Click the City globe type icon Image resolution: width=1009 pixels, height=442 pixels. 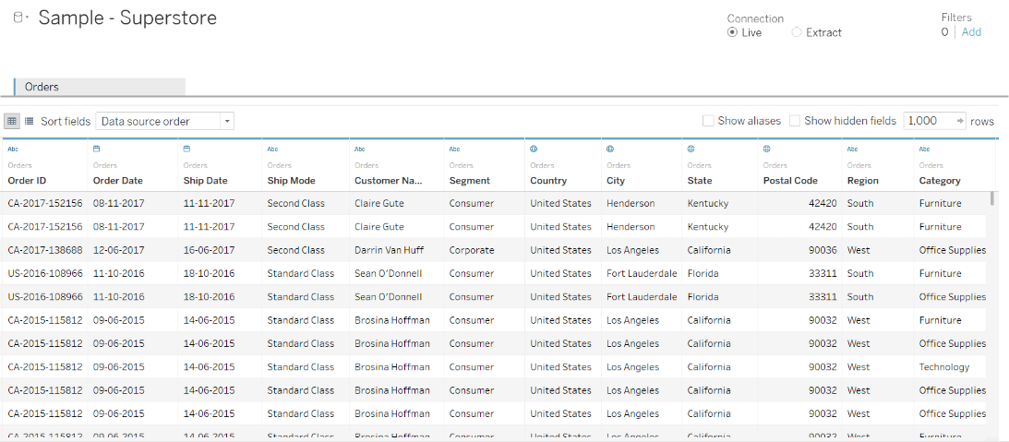pyautogui.click(x=610, y=149)
